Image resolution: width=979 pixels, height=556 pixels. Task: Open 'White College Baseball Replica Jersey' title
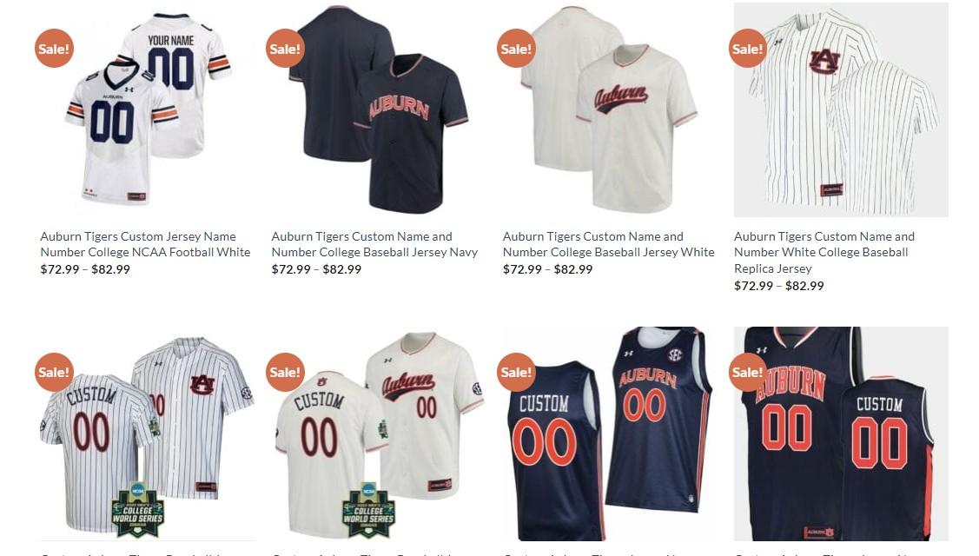click(x=824, y=253)
